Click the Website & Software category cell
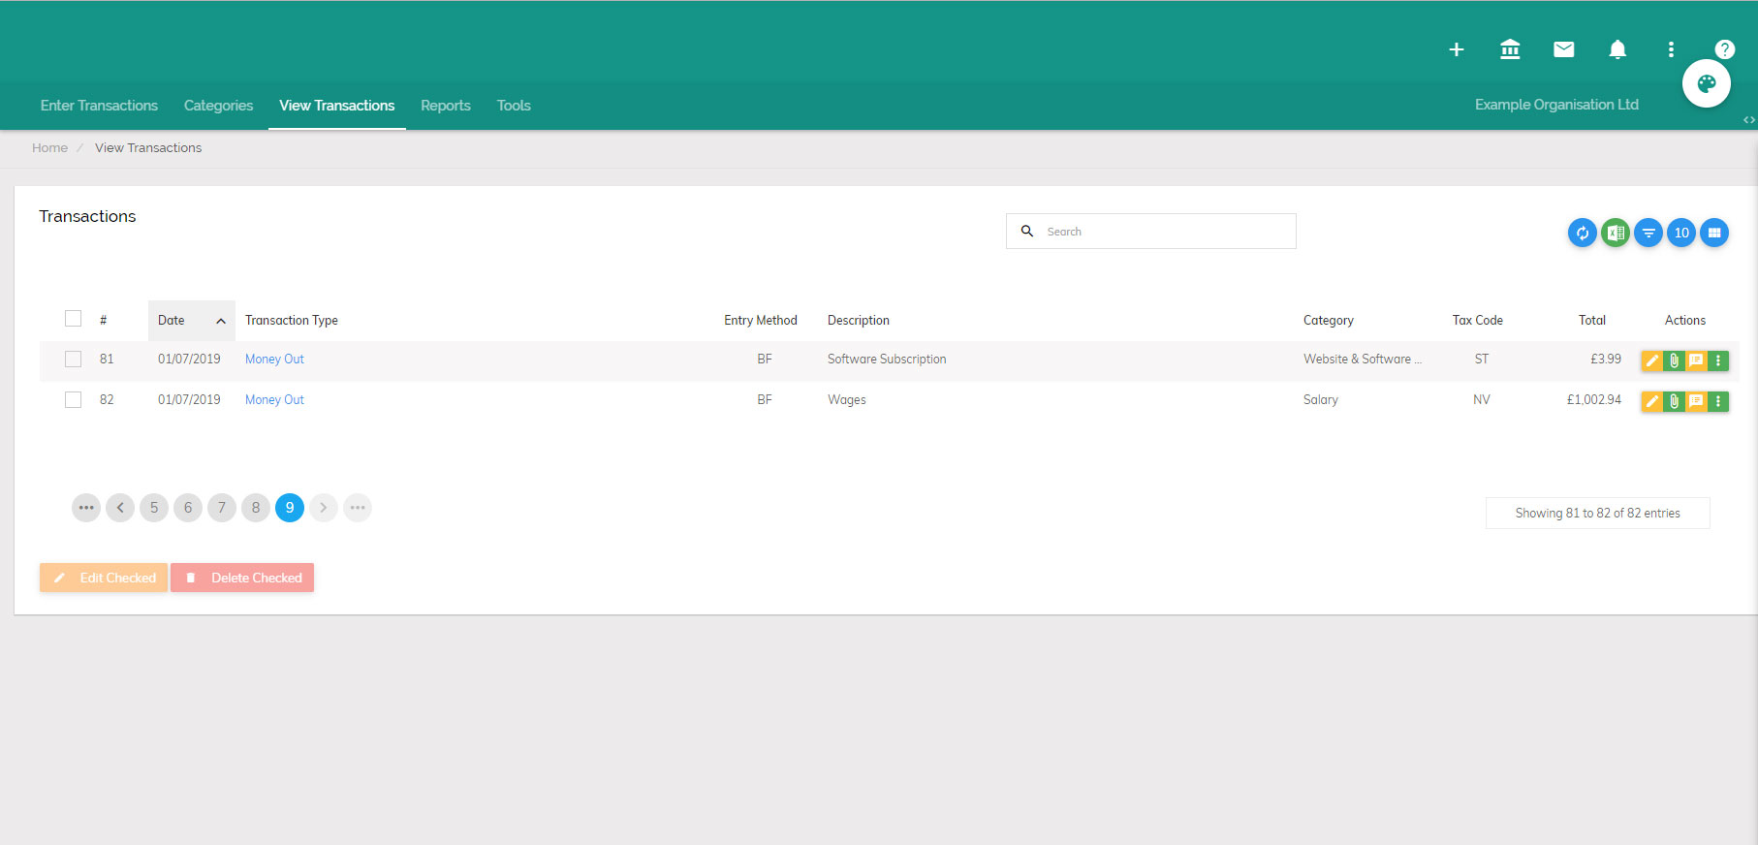Image resolution: width=1758 pixels, height=845 pixels. click(1362, 359)
